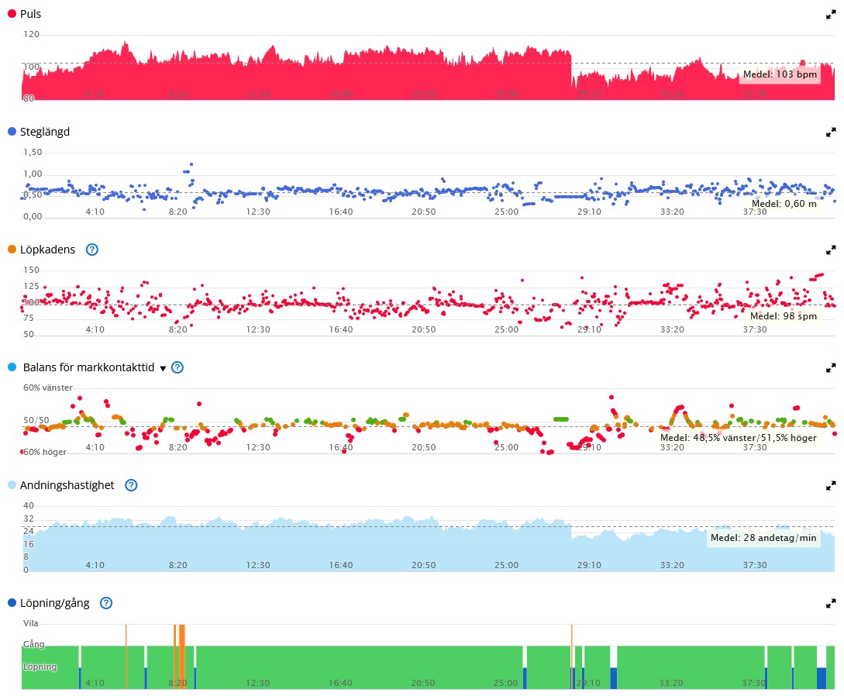
Task: Click the red Puls legend dot
Action: [12, 14]
